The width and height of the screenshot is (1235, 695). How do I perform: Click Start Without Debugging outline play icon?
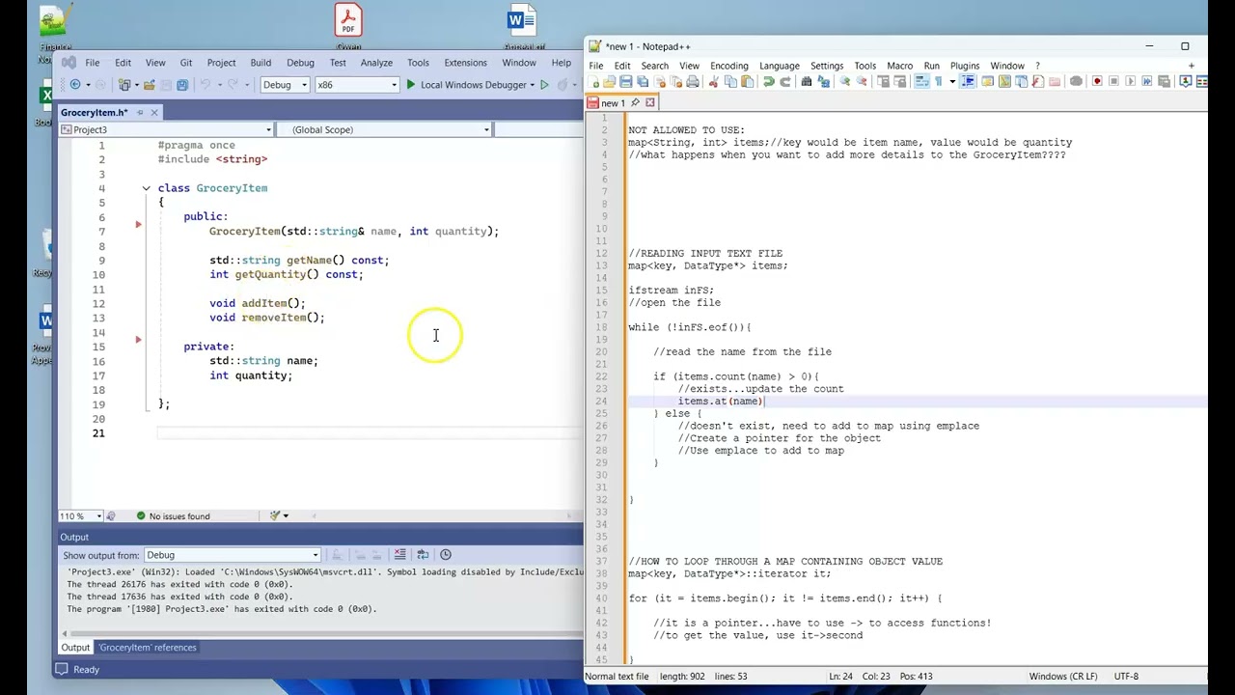[x=544, y=85]
